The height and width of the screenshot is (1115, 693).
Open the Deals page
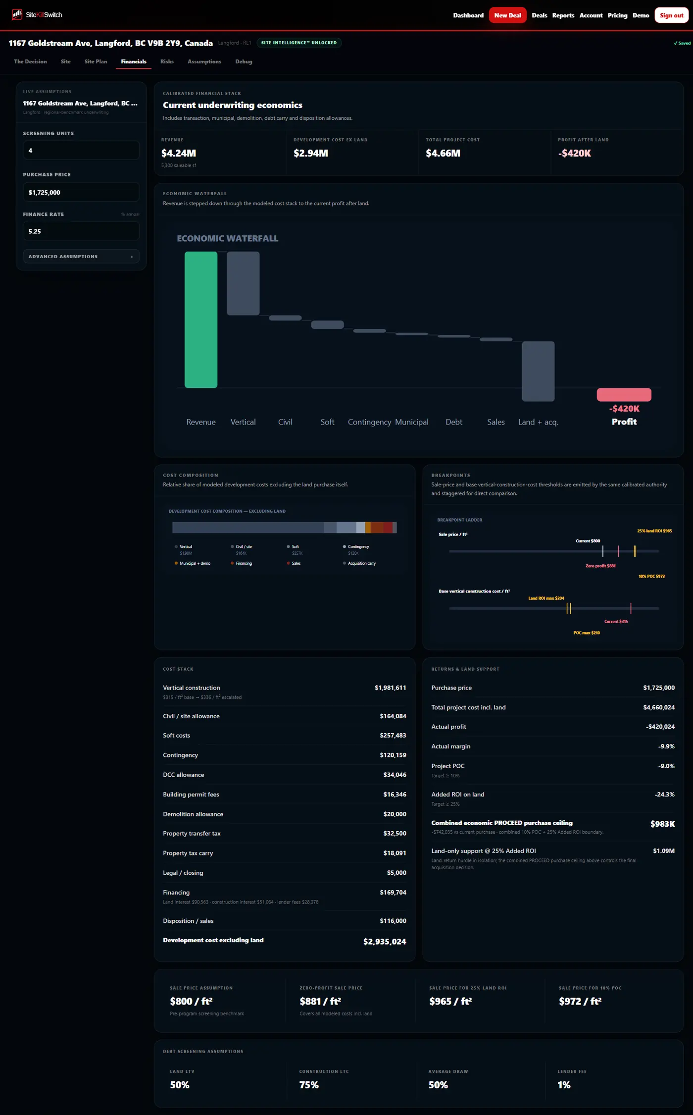tap(539, 15)
